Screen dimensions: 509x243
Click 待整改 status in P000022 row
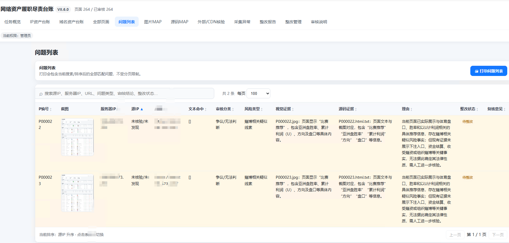click(468, 122)
